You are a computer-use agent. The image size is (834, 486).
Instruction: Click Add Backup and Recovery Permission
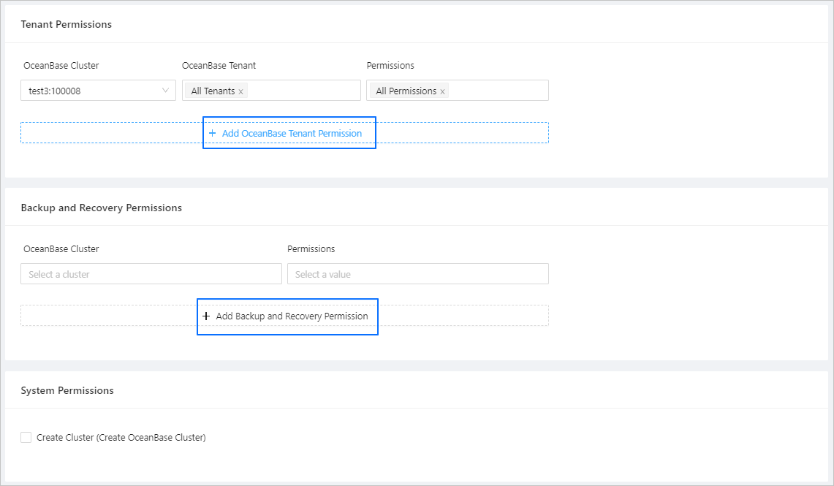292,316
